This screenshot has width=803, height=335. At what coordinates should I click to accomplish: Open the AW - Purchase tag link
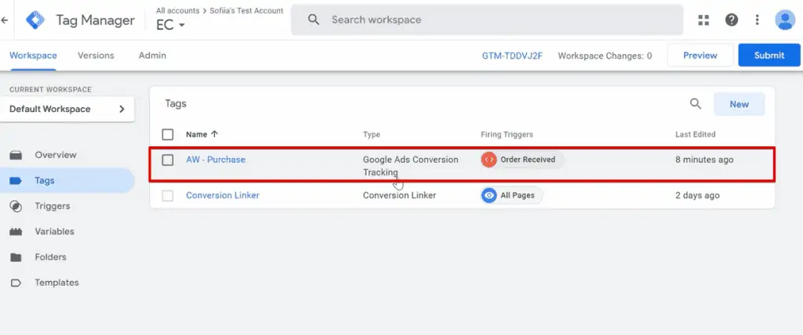216,160
